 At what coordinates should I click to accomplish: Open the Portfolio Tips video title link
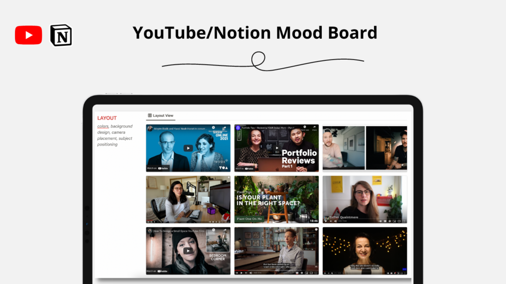coord(268,128)
